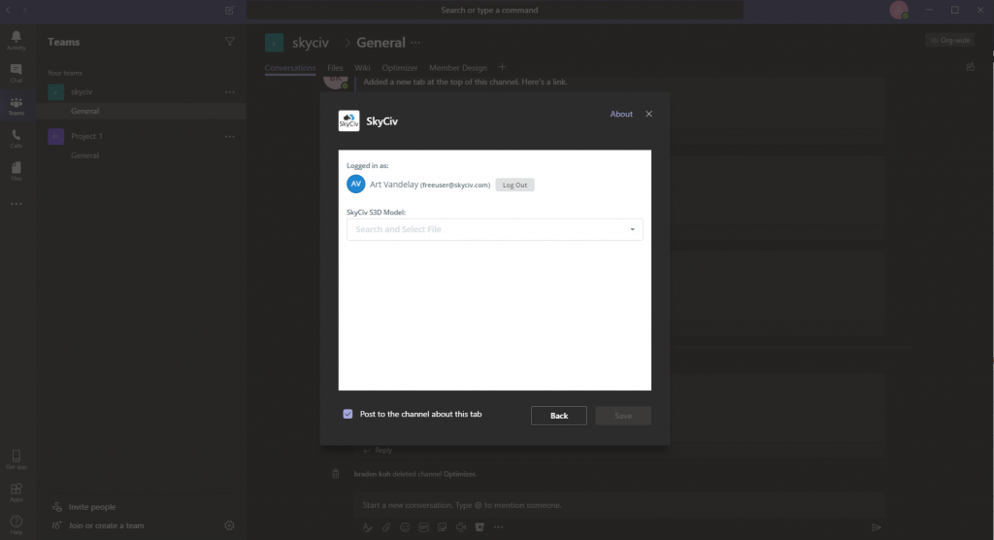The image size is (994, 540).
Task: Click the attach paperclip icon
Action: point(386,527)
